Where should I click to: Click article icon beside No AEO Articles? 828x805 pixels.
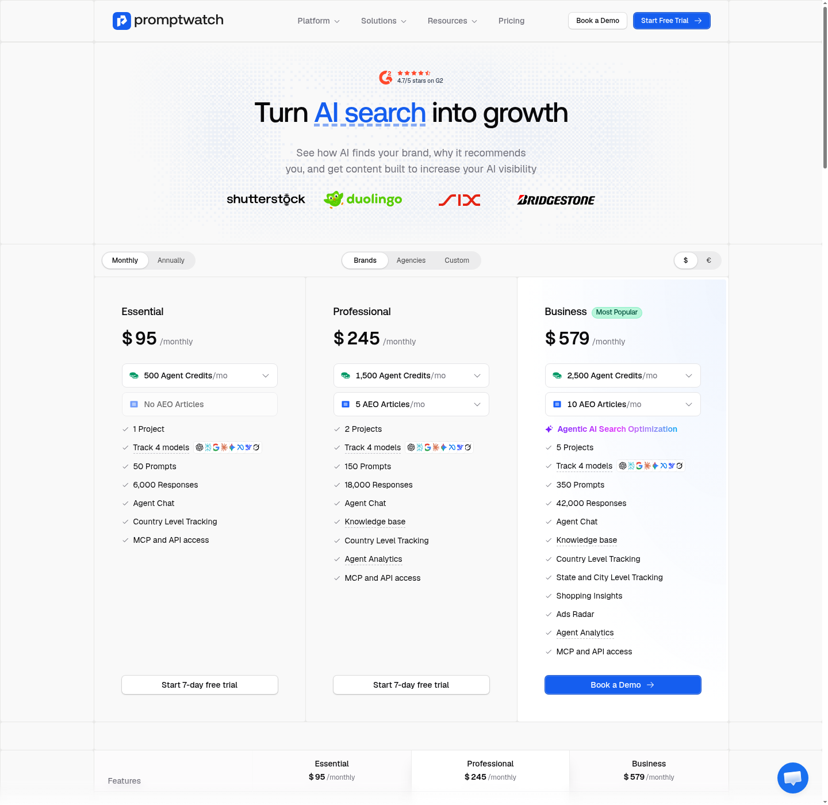[134, 404]
